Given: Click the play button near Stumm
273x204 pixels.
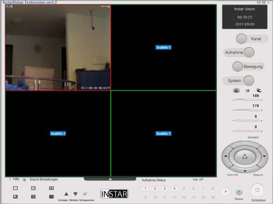Looking at the screenshot, I should click(x=225, y=191).
